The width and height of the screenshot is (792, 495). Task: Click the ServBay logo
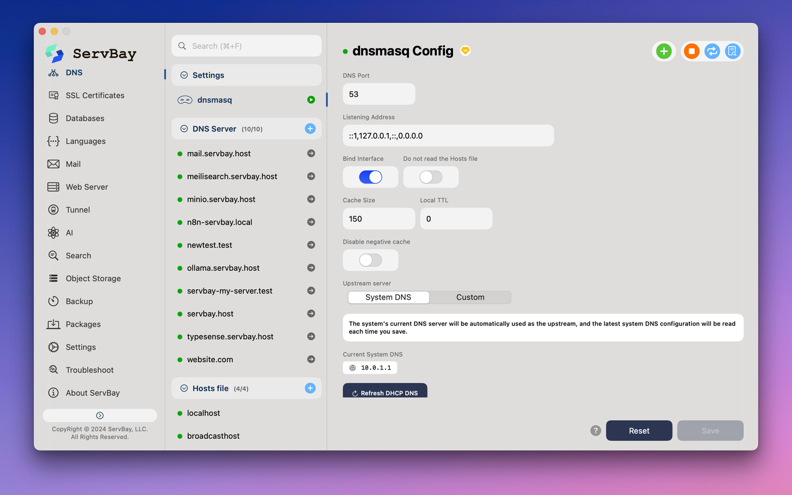pos(54,53)
